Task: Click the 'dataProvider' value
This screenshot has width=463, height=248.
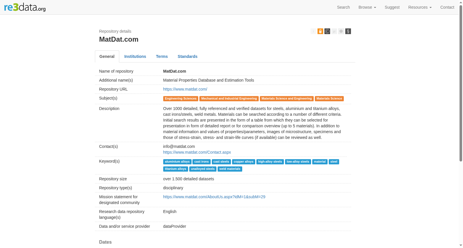Action: (x=174, y=226)
